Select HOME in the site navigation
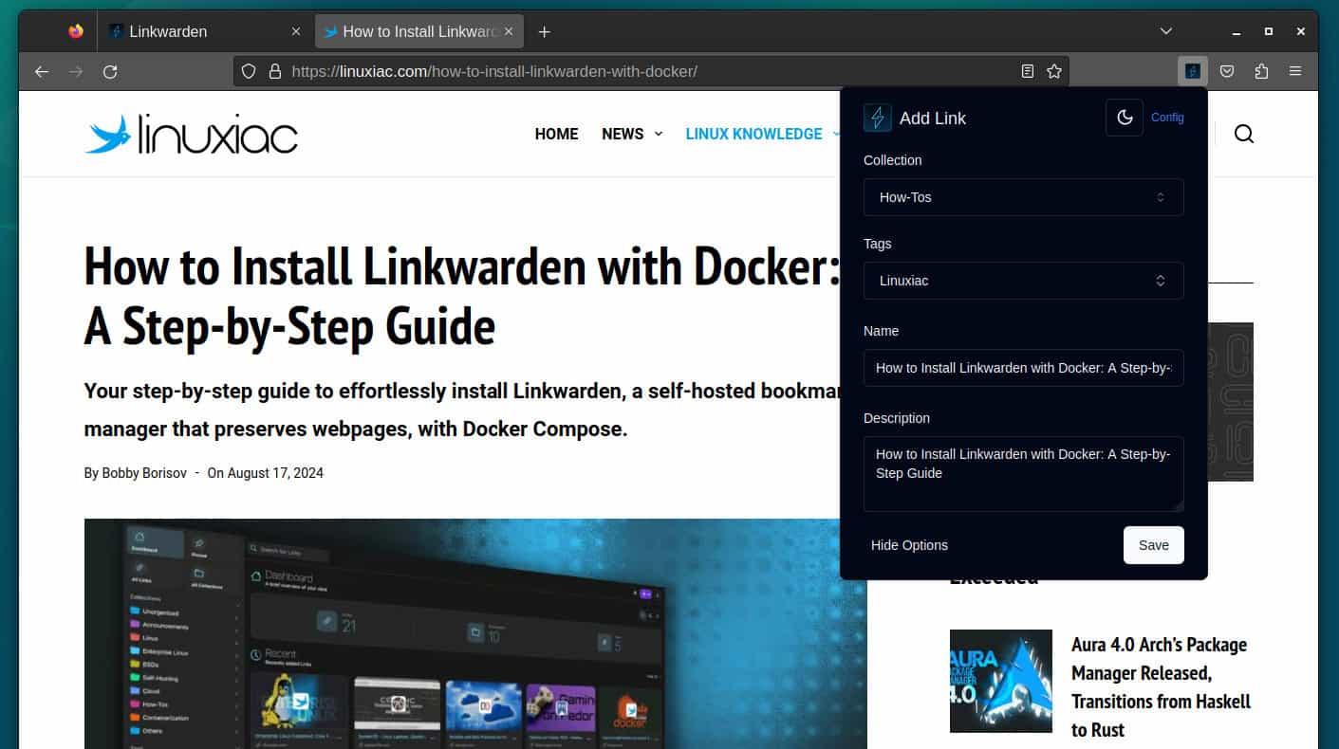Viewport: 1339px width, 749px height. click(x=556, y=134)
